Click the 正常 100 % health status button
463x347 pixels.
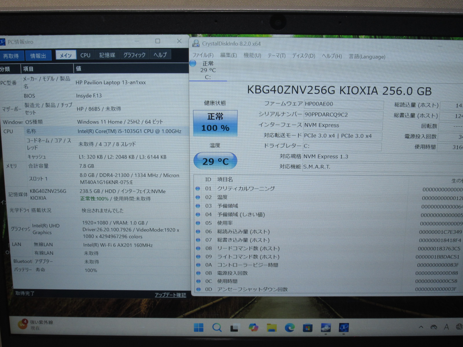pos(215,123)
